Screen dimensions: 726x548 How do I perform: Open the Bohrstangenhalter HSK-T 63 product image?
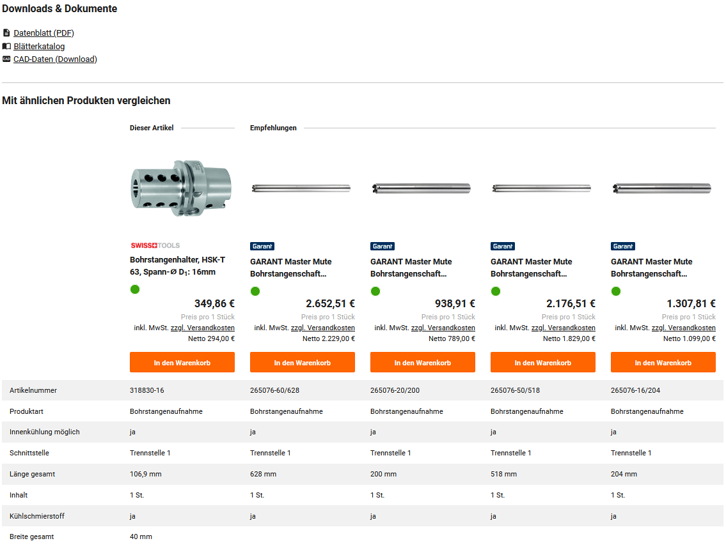pos(181,188)
